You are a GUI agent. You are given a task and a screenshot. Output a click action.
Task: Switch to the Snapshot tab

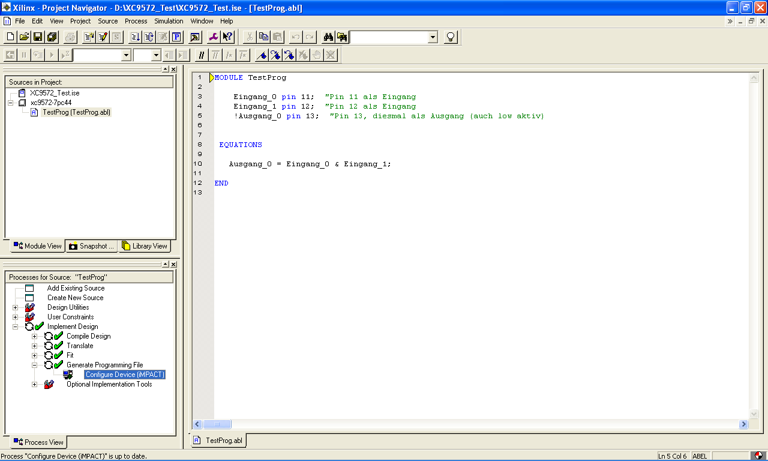[x=91, y=246]
